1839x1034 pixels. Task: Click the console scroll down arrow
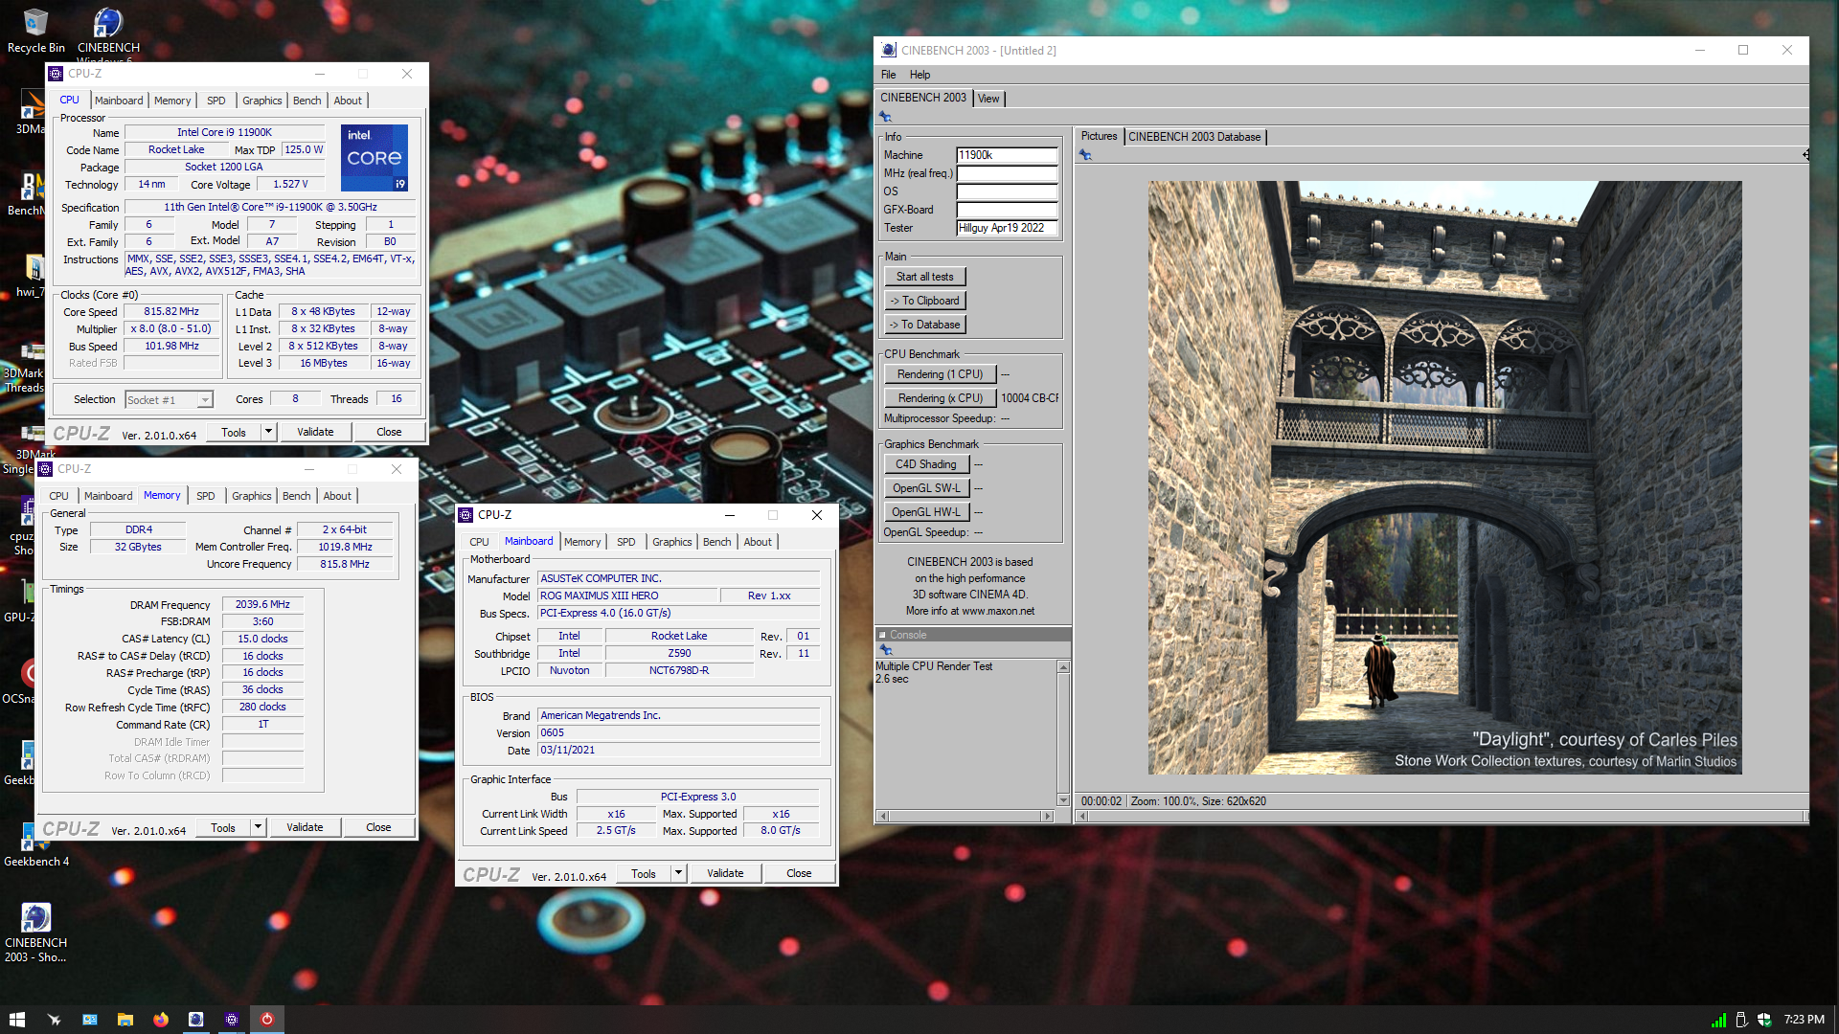coord(1063,799)
